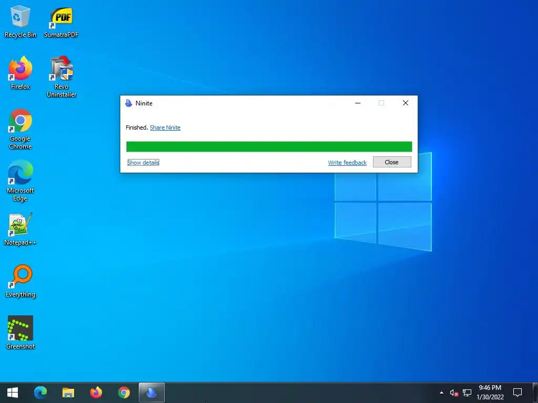The width and height of the screenshot is (538, 403).
Task: Open the Write feedback link
Action: [347, 163]
